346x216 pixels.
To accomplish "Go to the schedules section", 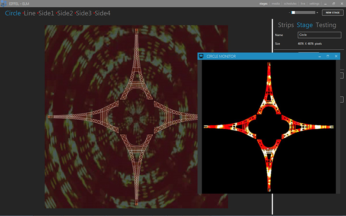I will pos(290,3).
